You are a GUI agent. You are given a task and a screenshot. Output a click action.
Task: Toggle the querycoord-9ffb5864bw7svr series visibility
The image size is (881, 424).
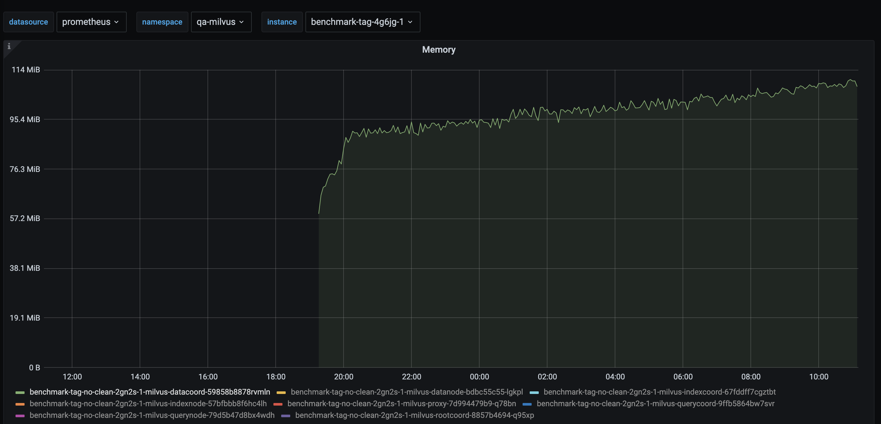tap(656, 404)
